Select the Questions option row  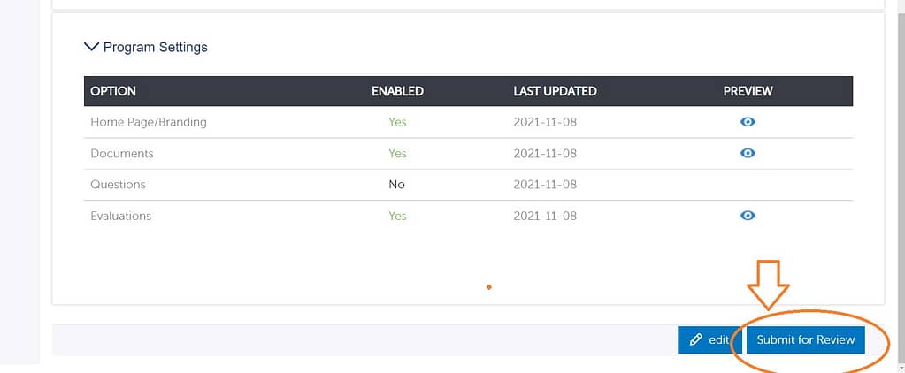pos(468,185)
